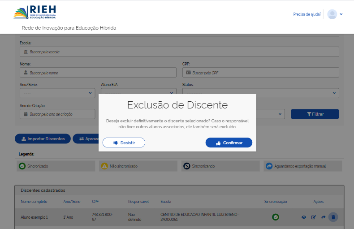Screen dimensions: 354x229
Task: View student details via eye icon
Action: pos(304,217)
